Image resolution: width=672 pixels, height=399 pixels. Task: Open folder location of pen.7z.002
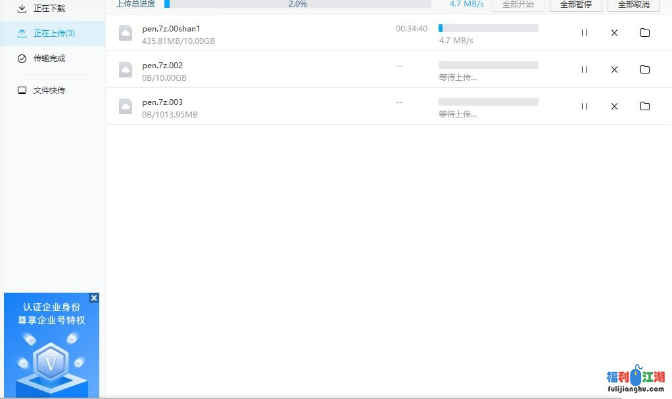pyautogui.click(x=644, y=70)
